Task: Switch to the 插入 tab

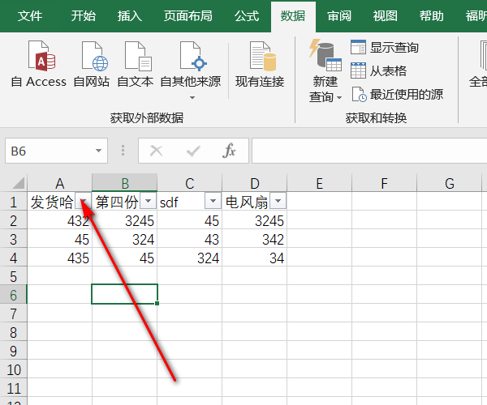Action: click(x=130, y=16)
